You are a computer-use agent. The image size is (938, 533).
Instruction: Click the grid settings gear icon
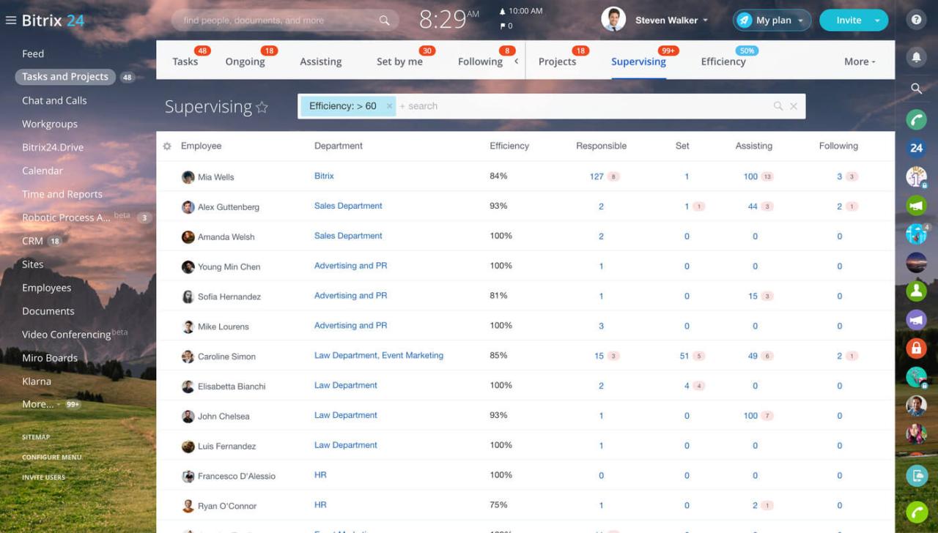tap(167, 146)
